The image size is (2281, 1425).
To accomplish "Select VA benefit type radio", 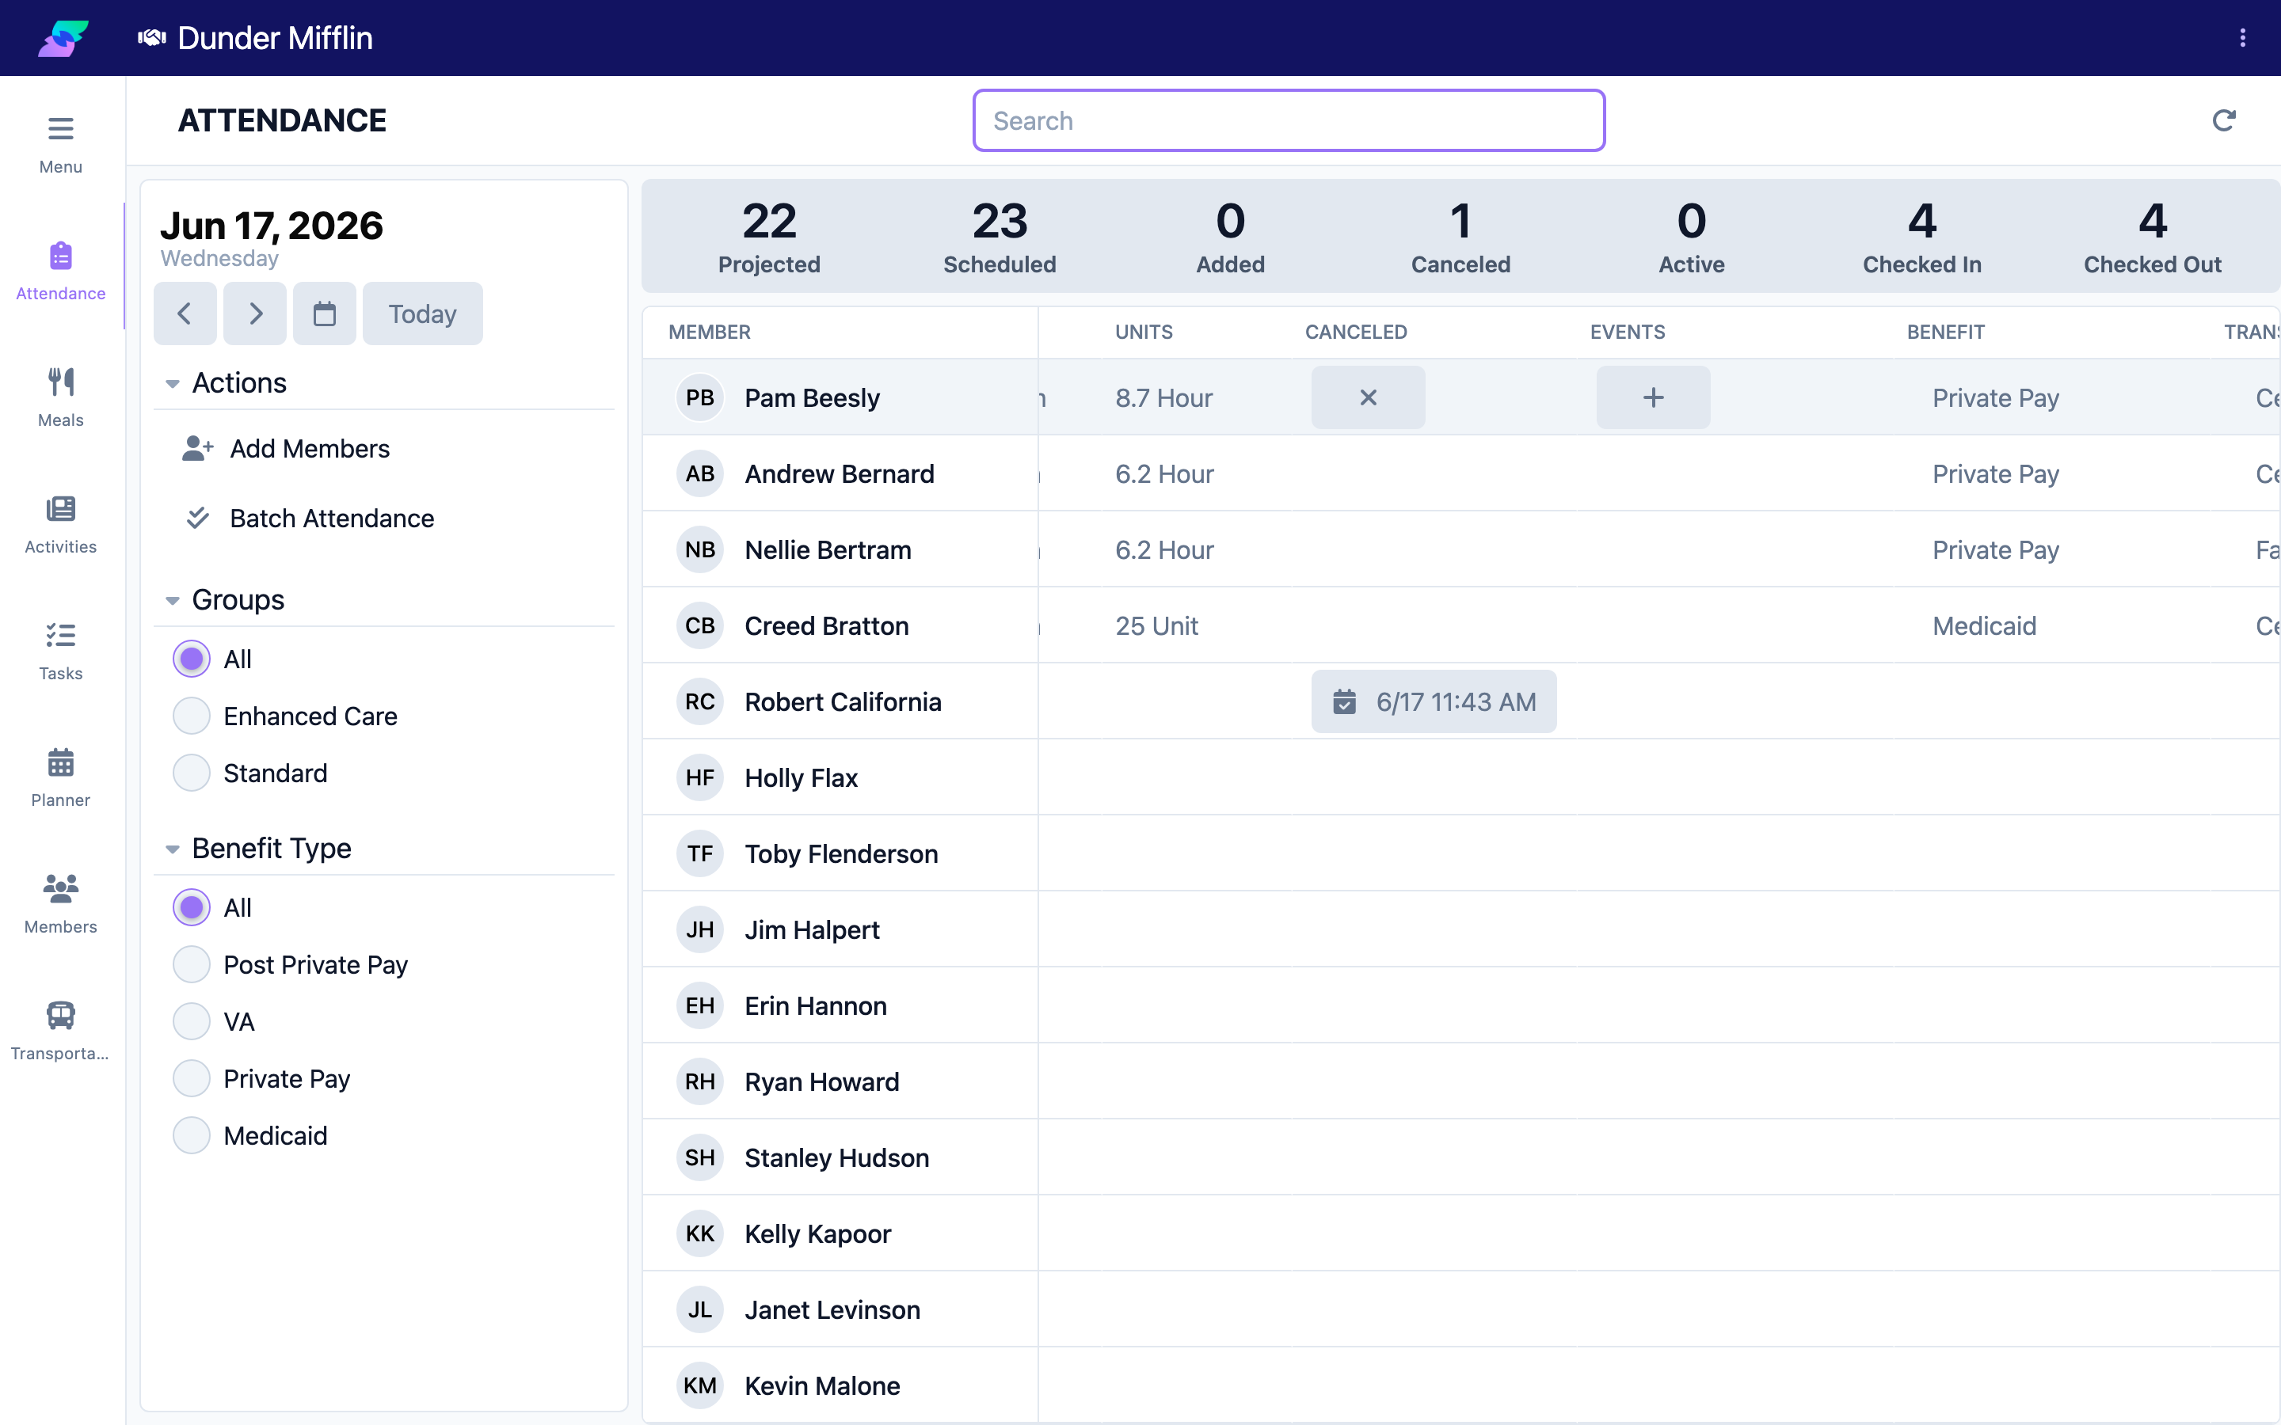I will (x=192, y=1021).
